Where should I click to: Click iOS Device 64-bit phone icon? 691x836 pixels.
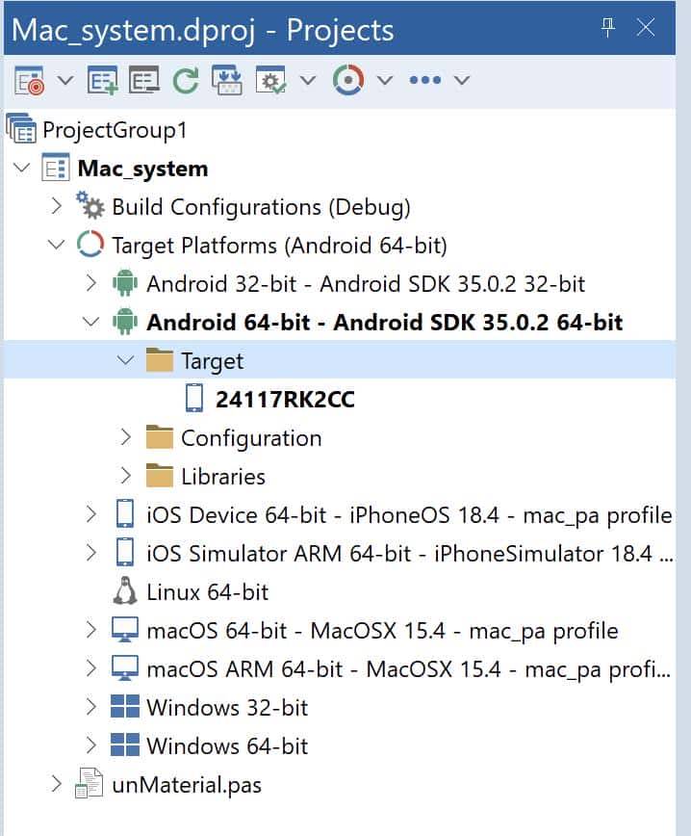point(125,513)
